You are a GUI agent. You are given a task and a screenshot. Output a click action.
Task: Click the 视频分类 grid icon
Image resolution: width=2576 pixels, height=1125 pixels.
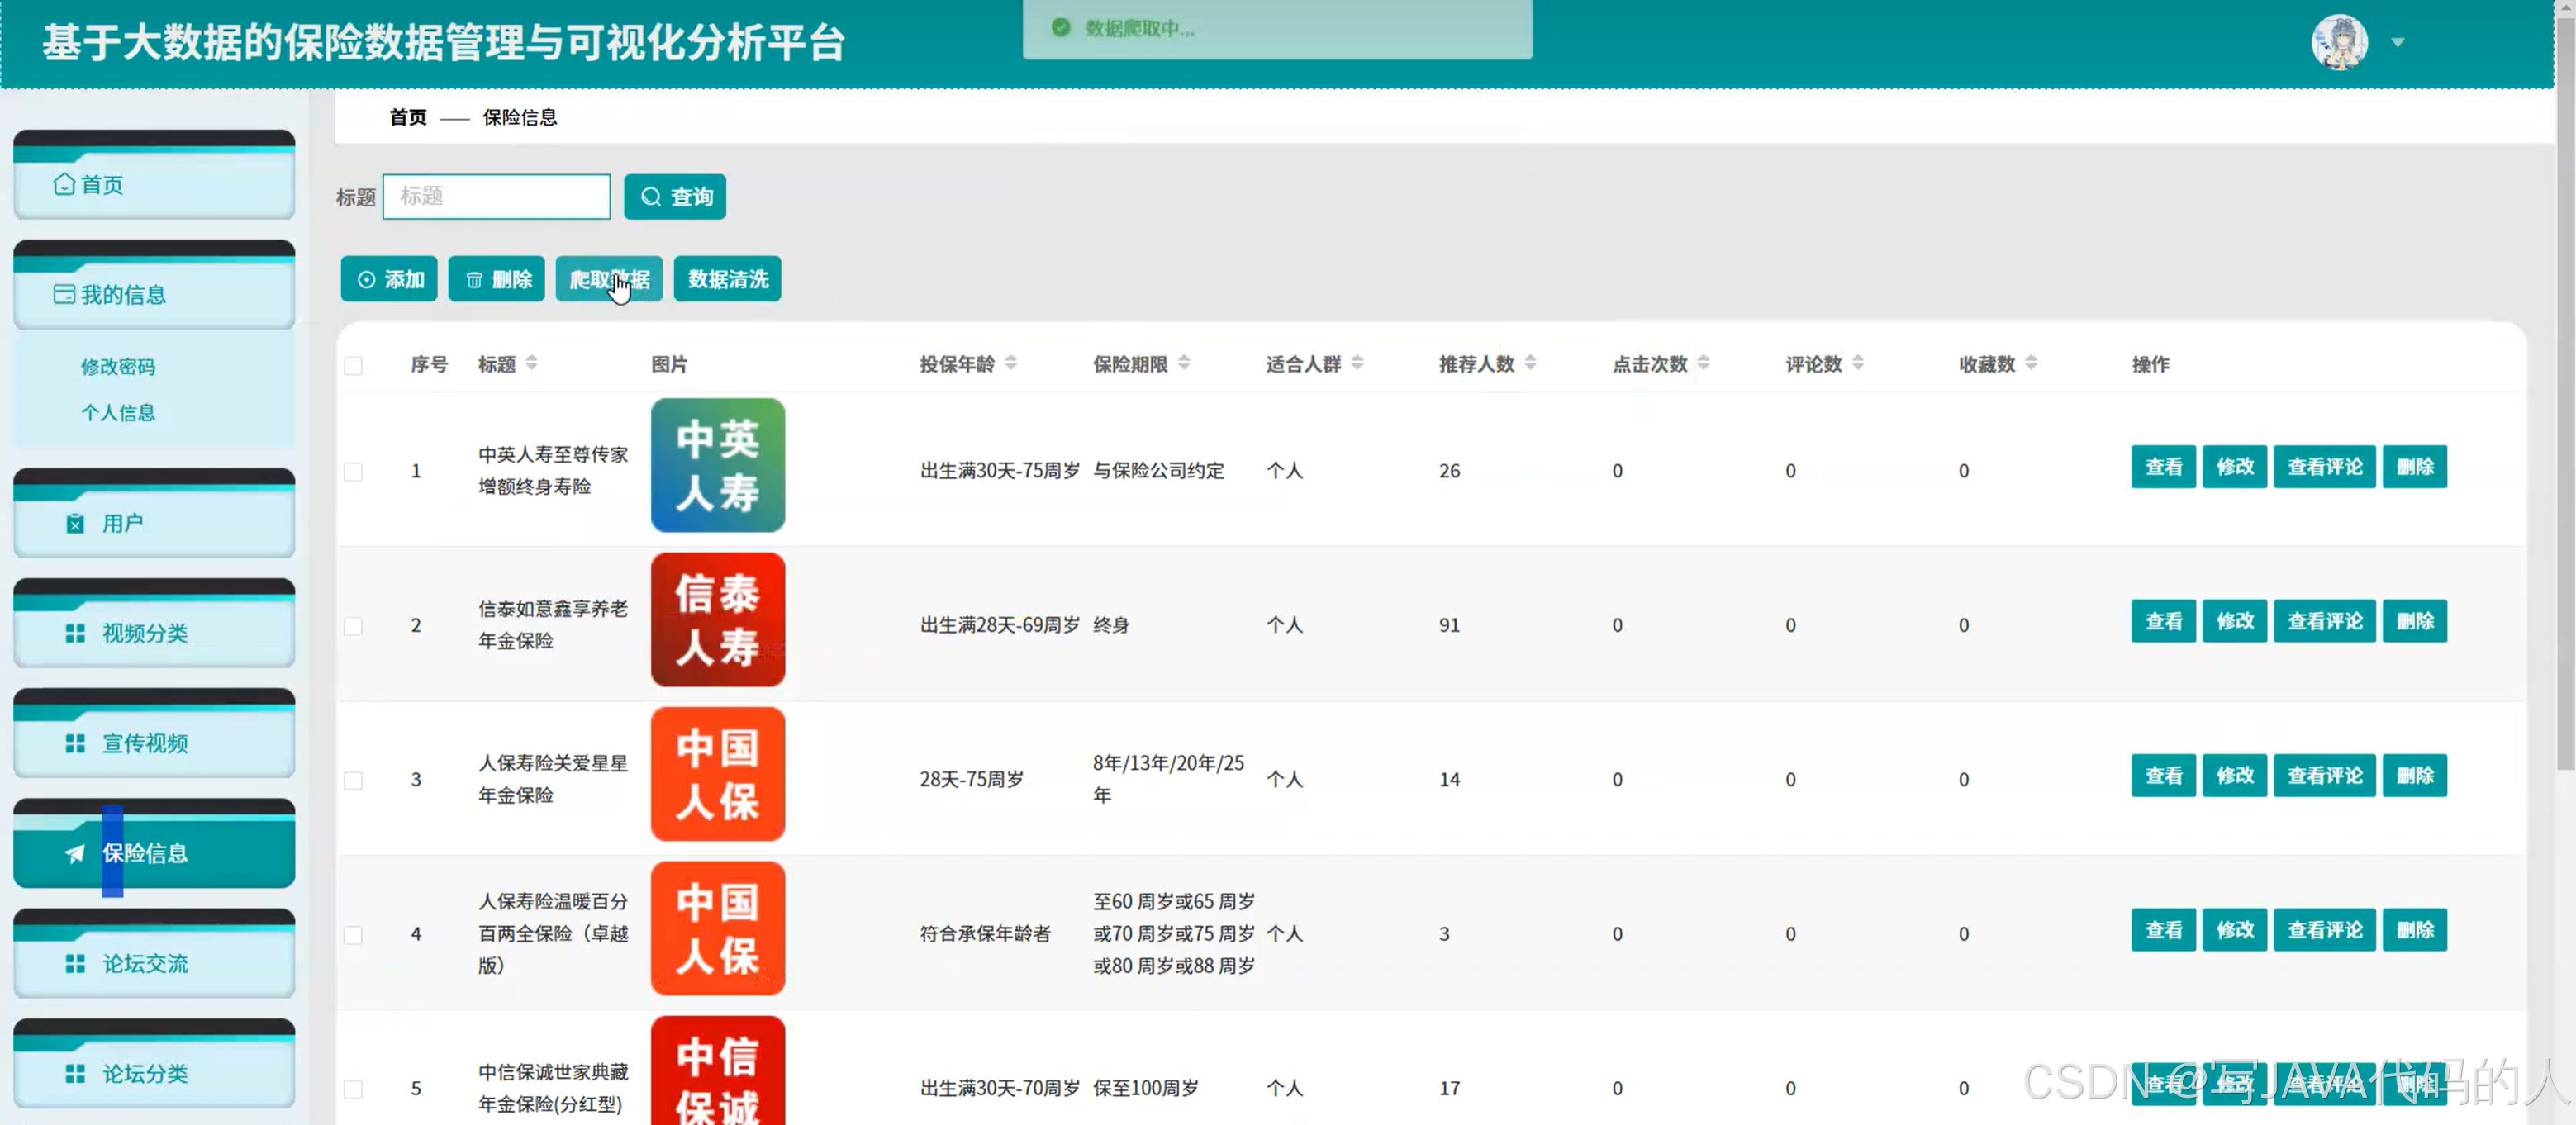point(75,633)
